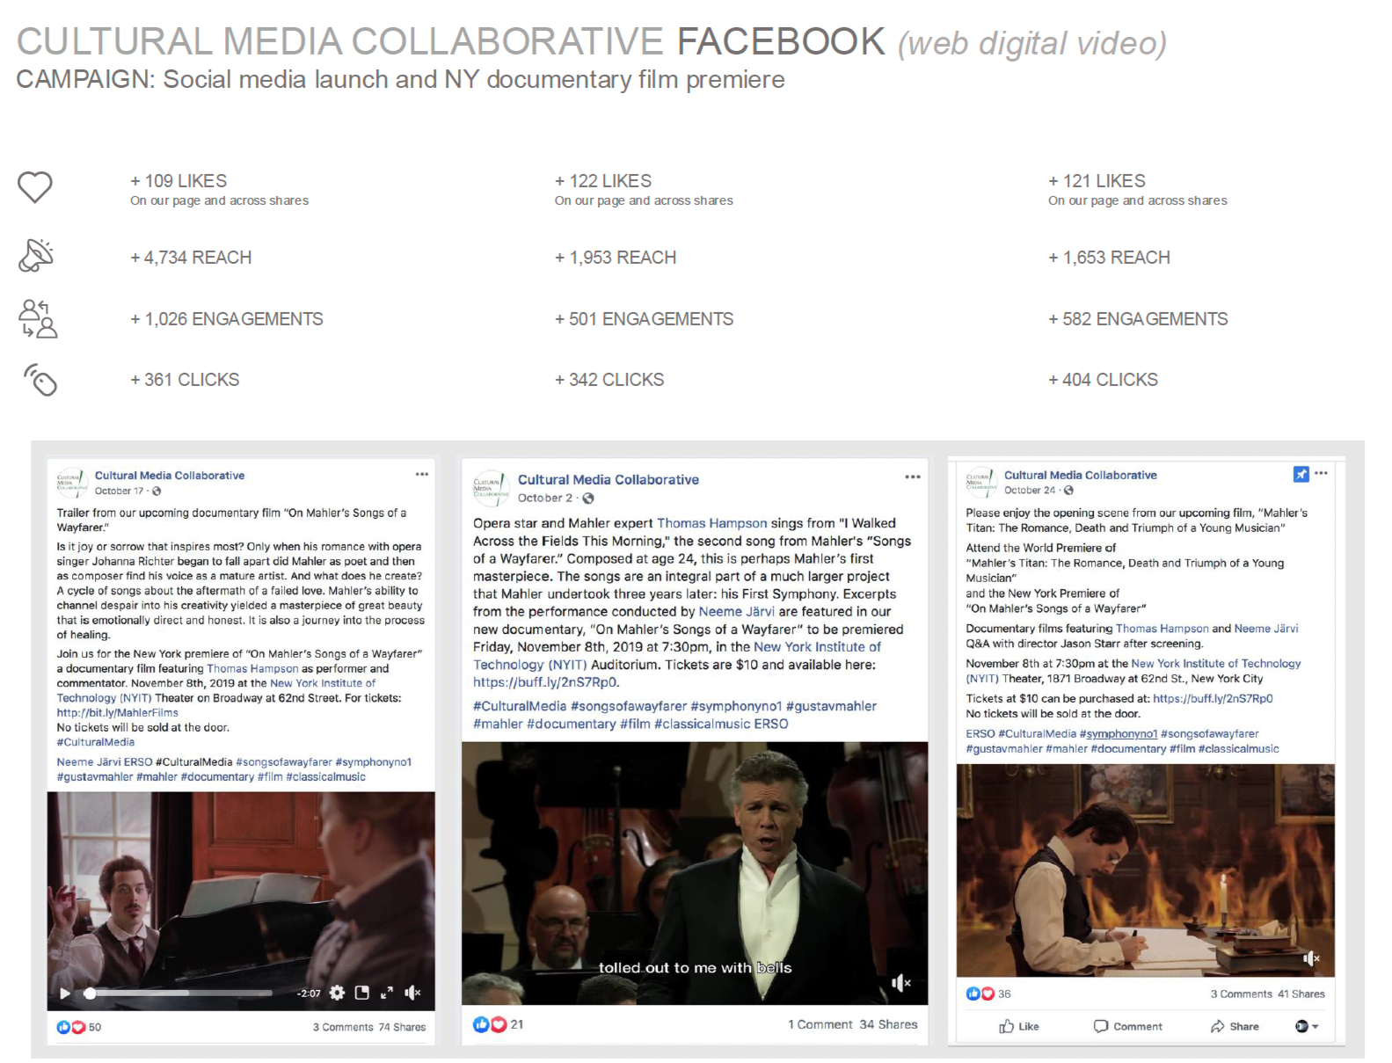Open 1 Comment on October 2 post
The height and width of the screenshot is (1063, 1392).
[820, 1024]
